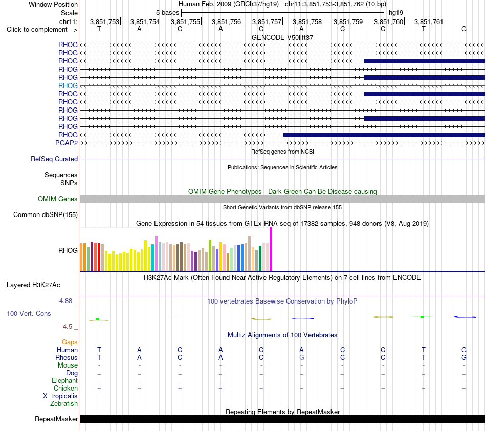
Task: Open '100 vertebrates Basewise Conservation by PhyloP'
Action: 282,301
